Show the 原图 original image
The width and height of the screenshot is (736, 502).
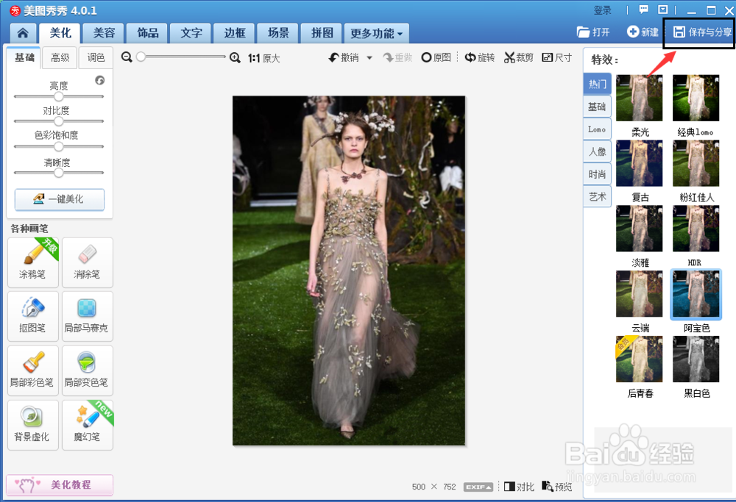(436, 57)
